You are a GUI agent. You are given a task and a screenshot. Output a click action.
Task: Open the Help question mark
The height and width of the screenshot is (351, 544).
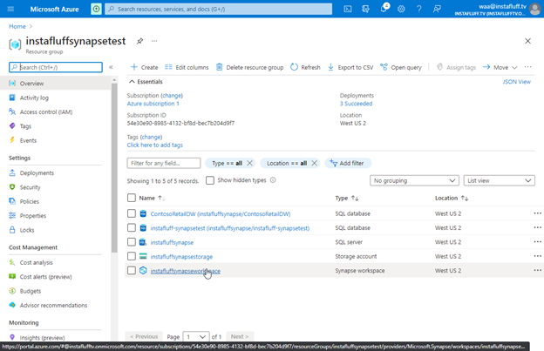pos(419,9)
